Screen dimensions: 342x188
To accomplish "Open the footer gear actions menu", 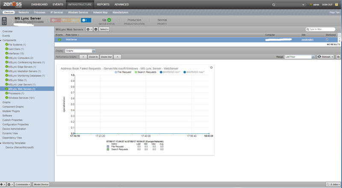I will tap(10, 184).
